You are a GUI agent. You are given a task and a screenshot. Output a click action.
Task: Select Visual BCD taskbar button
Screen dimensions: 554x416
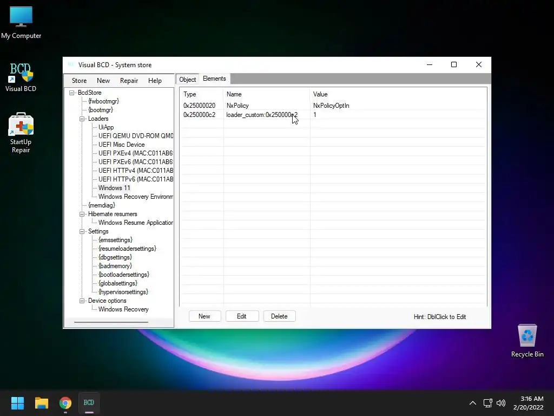point(89,403)
